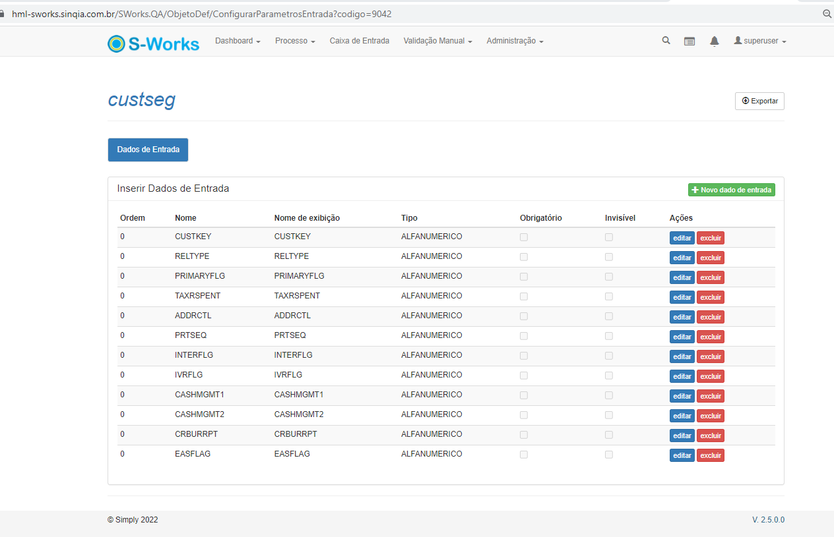Click the browser zoom magnifier icon
834x537 pixels.
[827, 14]
